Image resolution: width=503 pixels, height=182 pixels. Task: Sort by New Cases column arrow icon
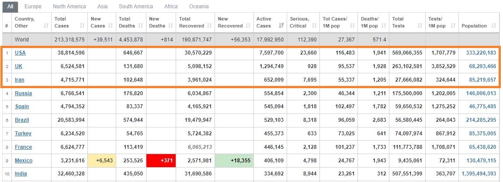[x=111, y=26]
